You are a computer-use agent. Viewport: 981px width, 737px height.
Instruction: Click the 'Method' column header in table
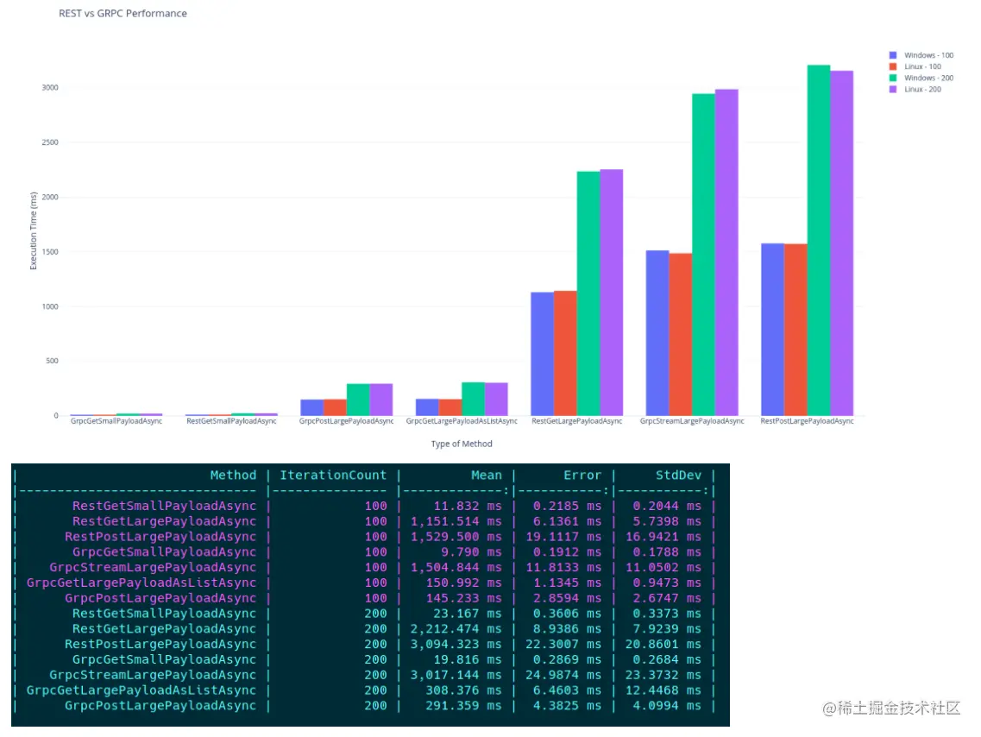233,475
